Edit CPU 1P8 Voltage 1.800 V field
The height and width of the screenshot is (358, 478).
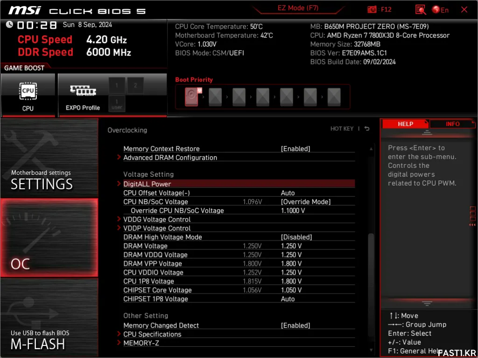[x=291, y=281]
